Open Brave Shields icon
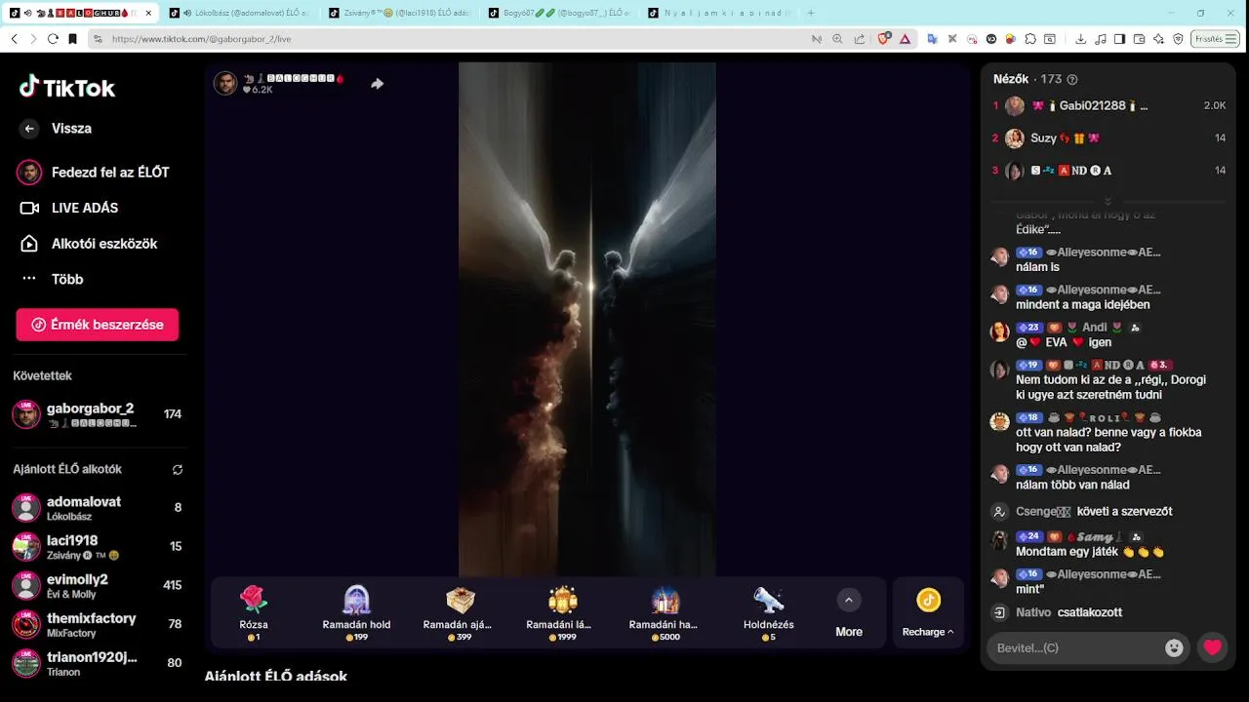Screen dimensions: 1249x702 pos(884,39)
